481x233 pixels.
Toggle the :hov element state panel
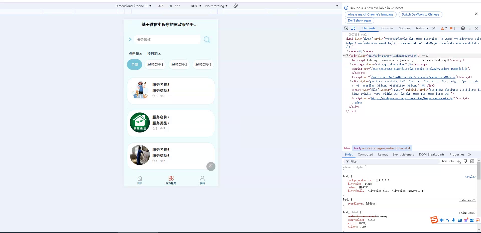pos(444,161)
